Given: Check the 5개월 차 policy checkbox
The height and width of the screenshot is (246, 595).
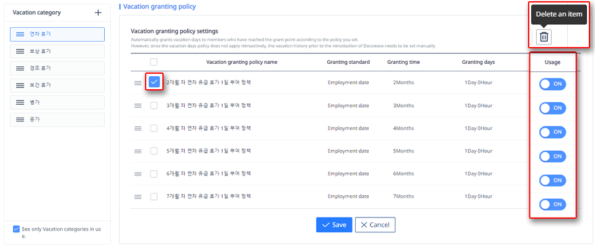Looking at the screenshot, I should pos(154,151).
